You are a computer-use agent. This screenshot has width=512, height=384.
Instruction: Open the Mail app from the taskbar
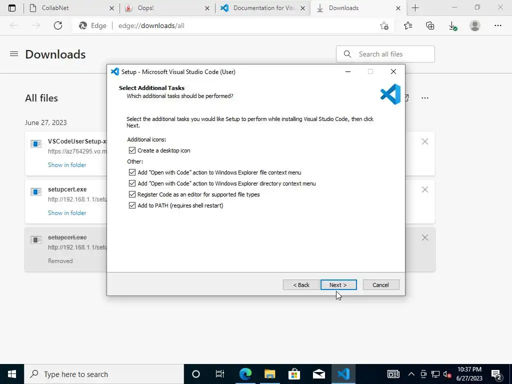click(318, 374)
